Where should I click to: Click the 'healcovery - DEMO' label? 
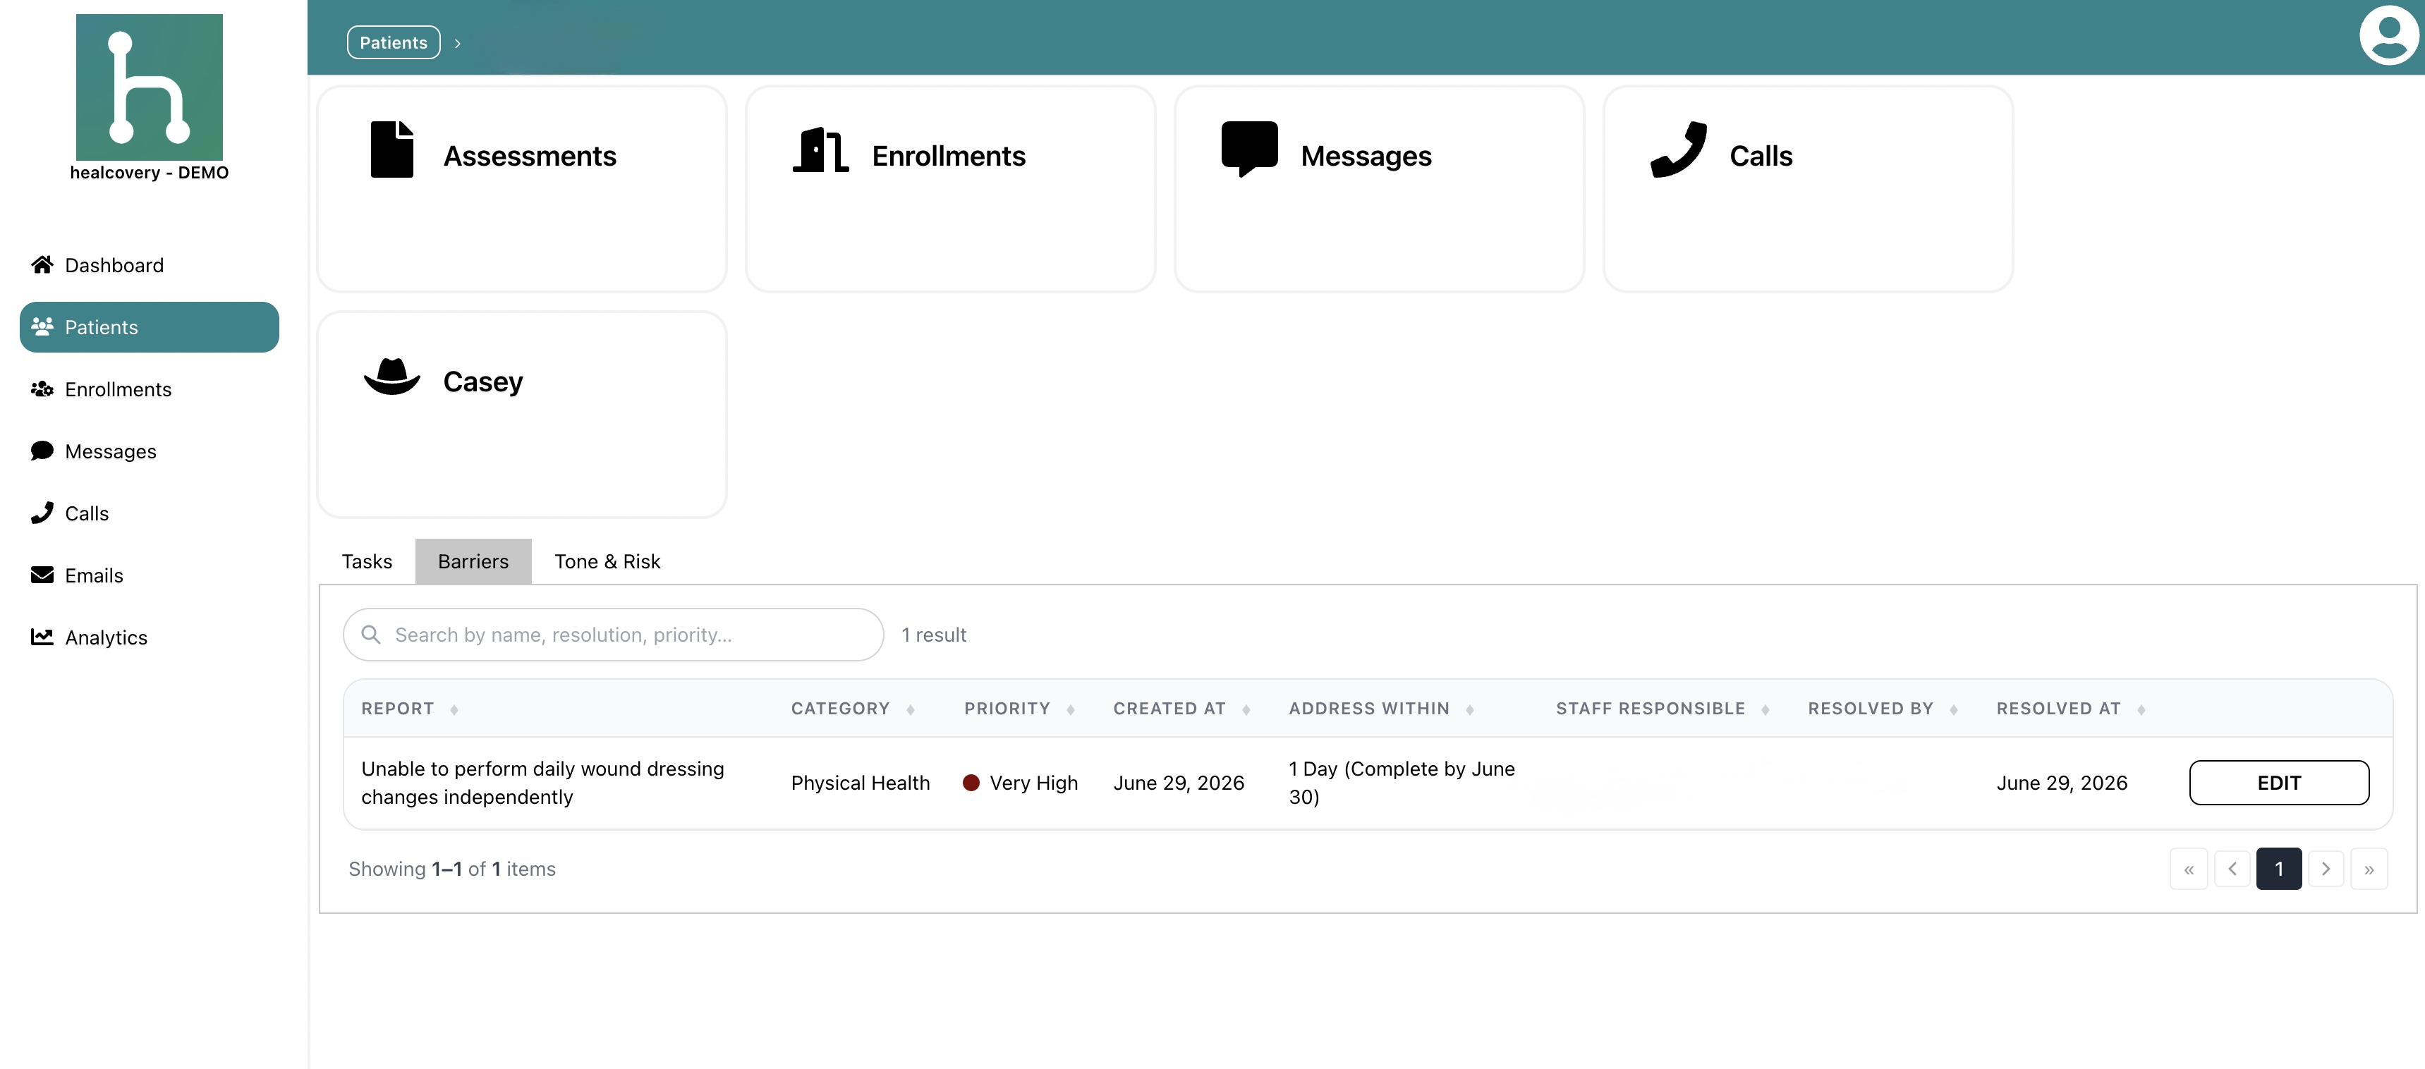click(x=149, y=173)
